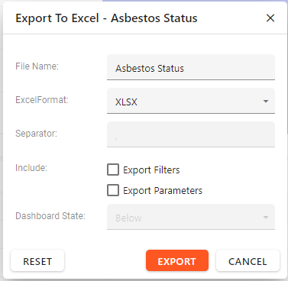Click the disabled Separator text field

coord(191,134)
